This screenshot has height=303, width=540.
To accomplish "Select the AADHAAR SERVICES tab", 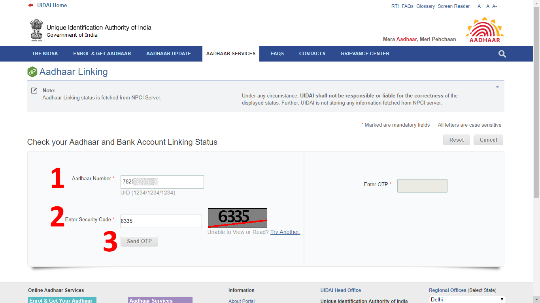I will pos(231,54).
